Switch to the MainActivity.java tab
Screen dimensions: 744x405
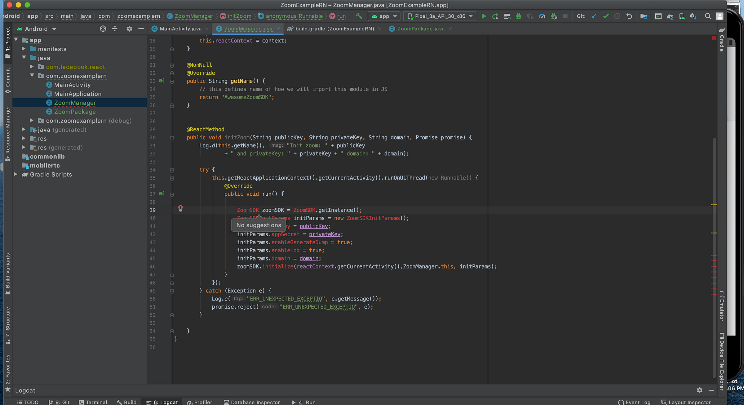tap(180, 29)
